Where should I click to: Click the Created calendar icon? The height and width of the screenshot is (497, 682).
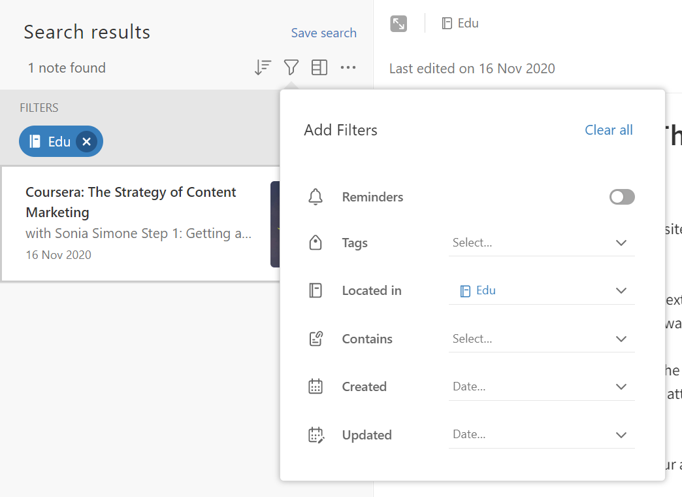pos(316,386)
